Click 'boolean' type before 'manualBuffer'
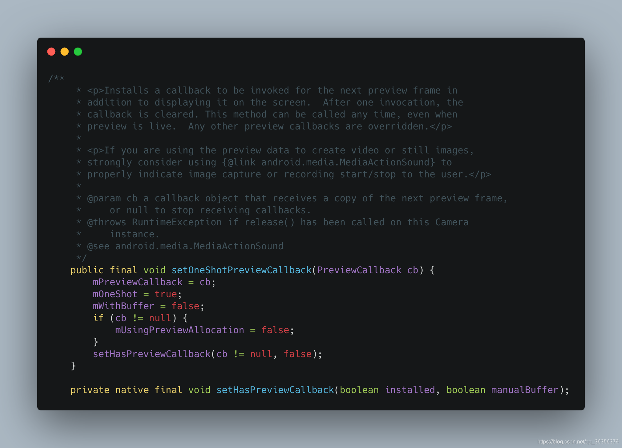Screen dimensions: 622x448 [466, 390]
